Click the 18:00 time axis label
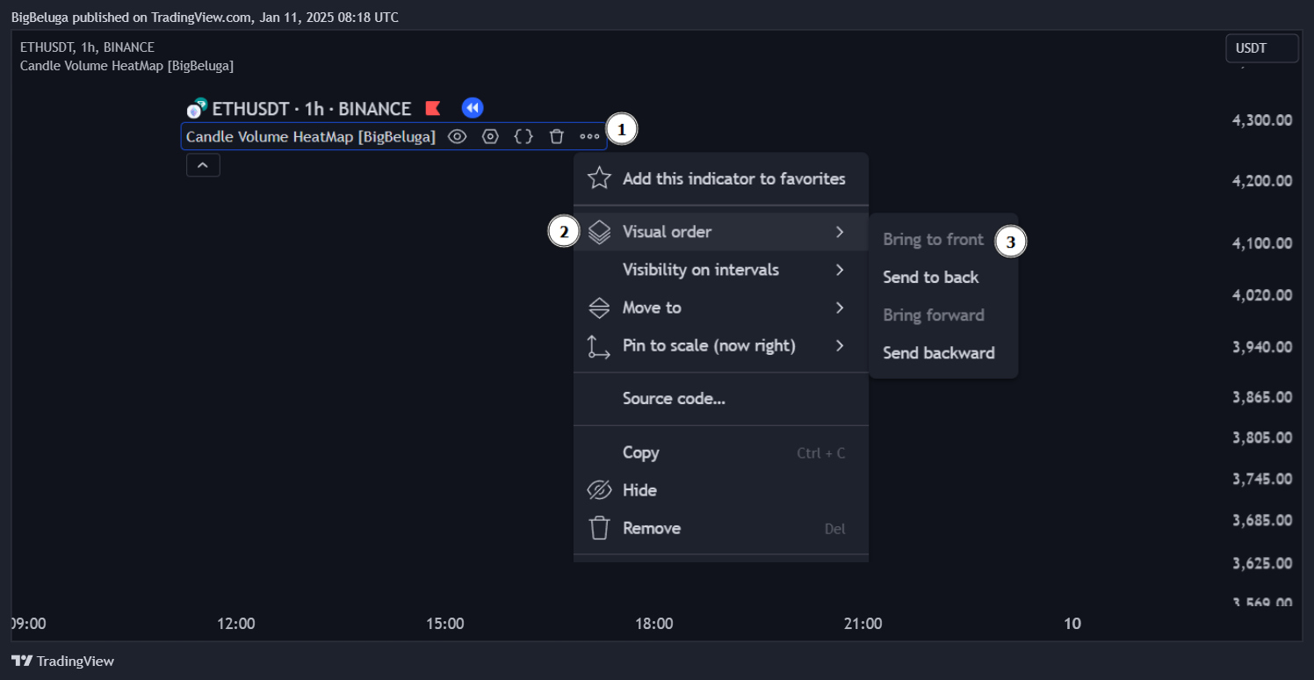 point(654,624)
